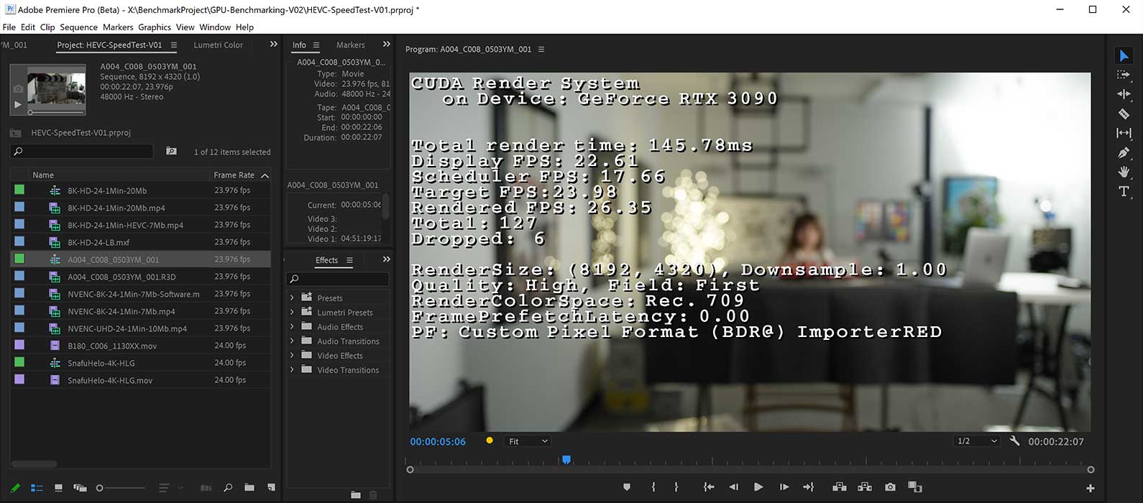Show hidden tabs in Project panel group
The height and width of the screenshot is (503, 1143).
click(x=273, y=45)
